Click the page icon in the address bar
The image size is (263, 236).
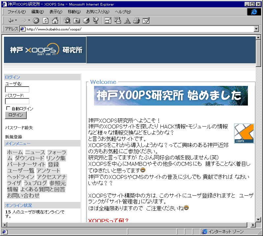coord(23,29)
